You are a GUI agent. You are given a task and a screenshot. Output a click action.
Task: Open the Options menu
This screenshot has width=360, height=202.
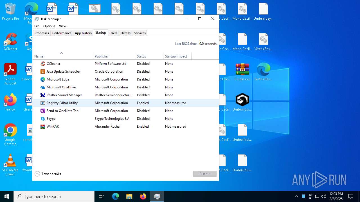click(49, 26)
